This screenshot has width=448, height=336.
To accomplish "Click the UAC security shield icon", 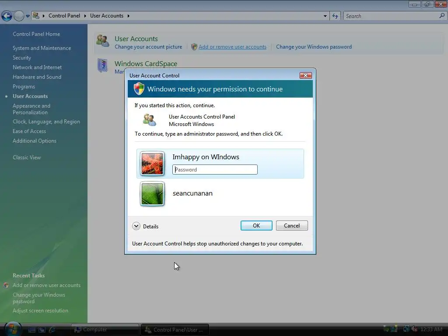I will (139, 89).
